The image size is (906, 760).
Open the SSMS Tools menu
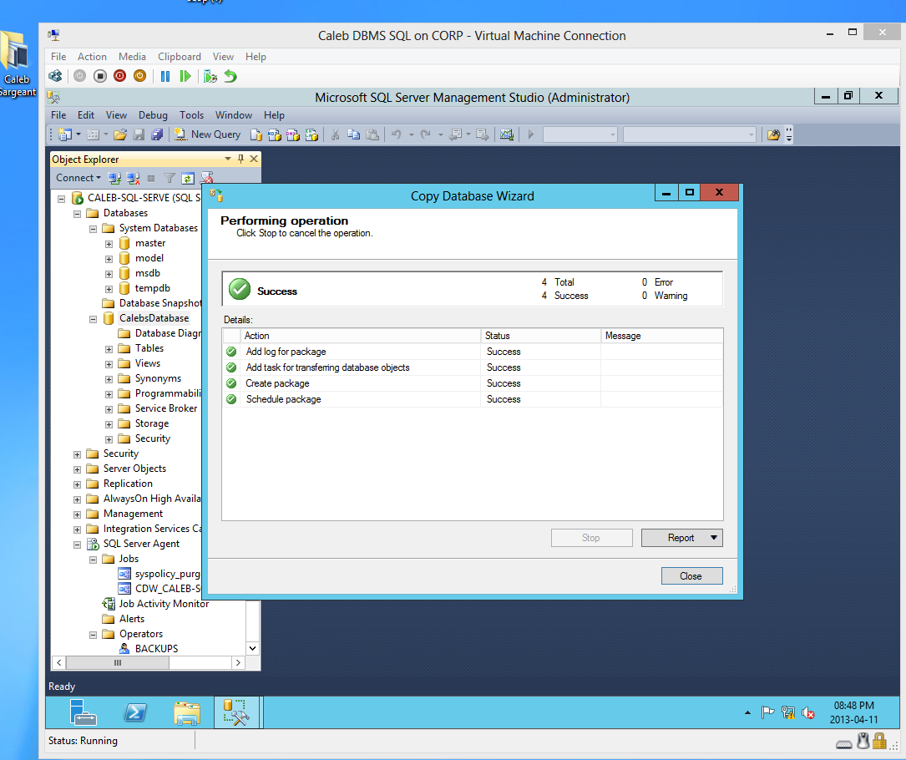(191, 115)
